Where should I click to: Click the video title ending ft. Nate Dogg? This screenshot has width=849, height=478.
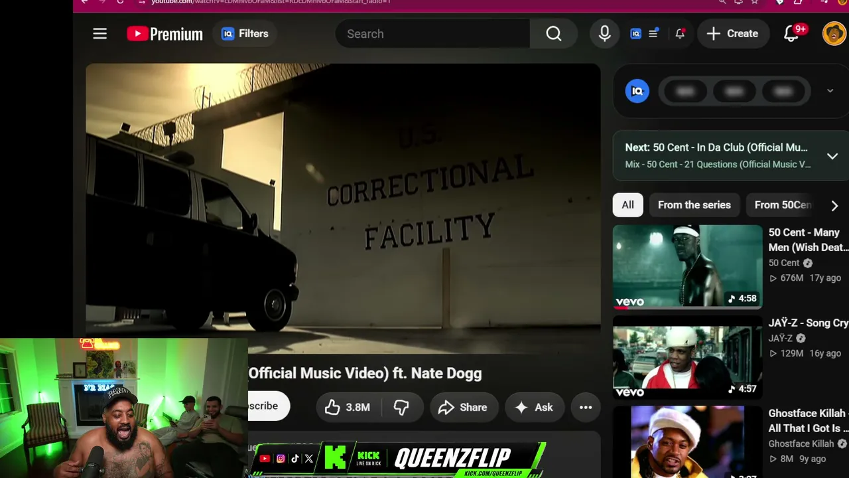365,373
